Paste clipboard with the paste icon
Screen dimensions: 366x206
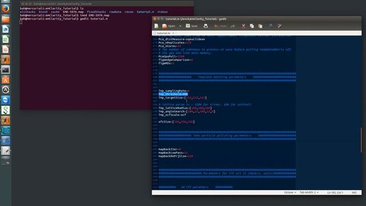(x=260, y=26)
